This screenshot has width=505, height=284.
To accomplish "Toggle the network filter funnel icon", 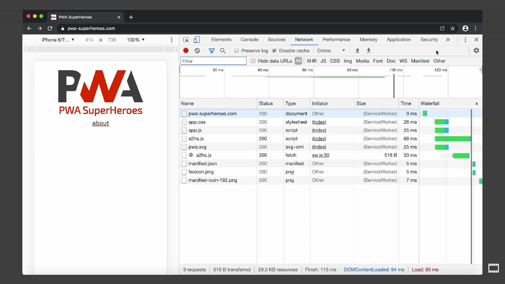I will (211, 50).
